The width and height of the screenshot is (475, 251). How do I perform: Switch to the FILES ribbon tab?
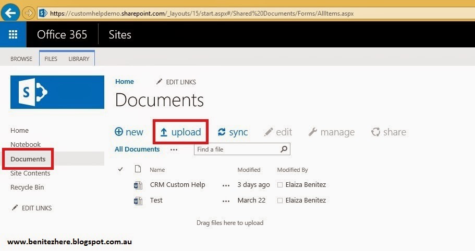pyautogui.click(x=51, y=59)
